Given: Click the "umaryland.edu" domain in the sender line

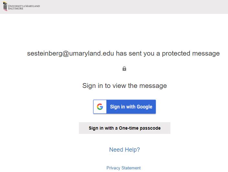Looking at the screenshot, I should tap(93, 53).
